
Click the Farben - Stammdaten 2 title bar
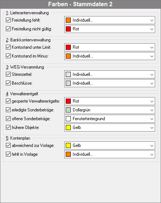[80, 4]
